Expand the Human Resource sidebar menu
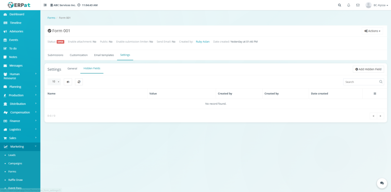 click(20, 76)
